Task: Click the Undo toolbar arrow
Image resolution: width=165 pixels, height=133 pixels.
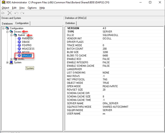Action: (x=16, y=13)
